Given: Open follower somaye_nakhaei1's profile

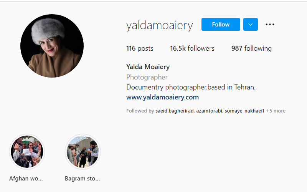Looking at the screenshot, I should 244,111.
